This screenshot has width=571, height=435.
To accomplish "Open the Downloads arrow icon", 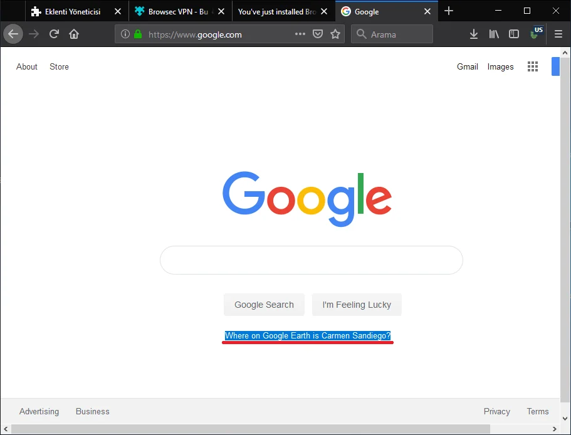I will coord(474,34).
